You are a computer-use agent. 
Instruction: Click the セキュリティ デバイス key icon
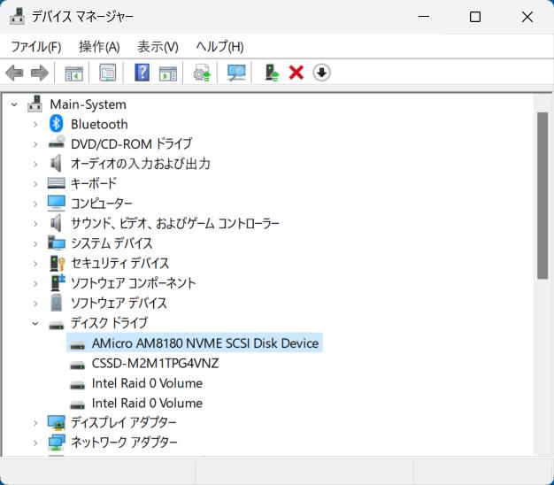(x=57, y=263)
